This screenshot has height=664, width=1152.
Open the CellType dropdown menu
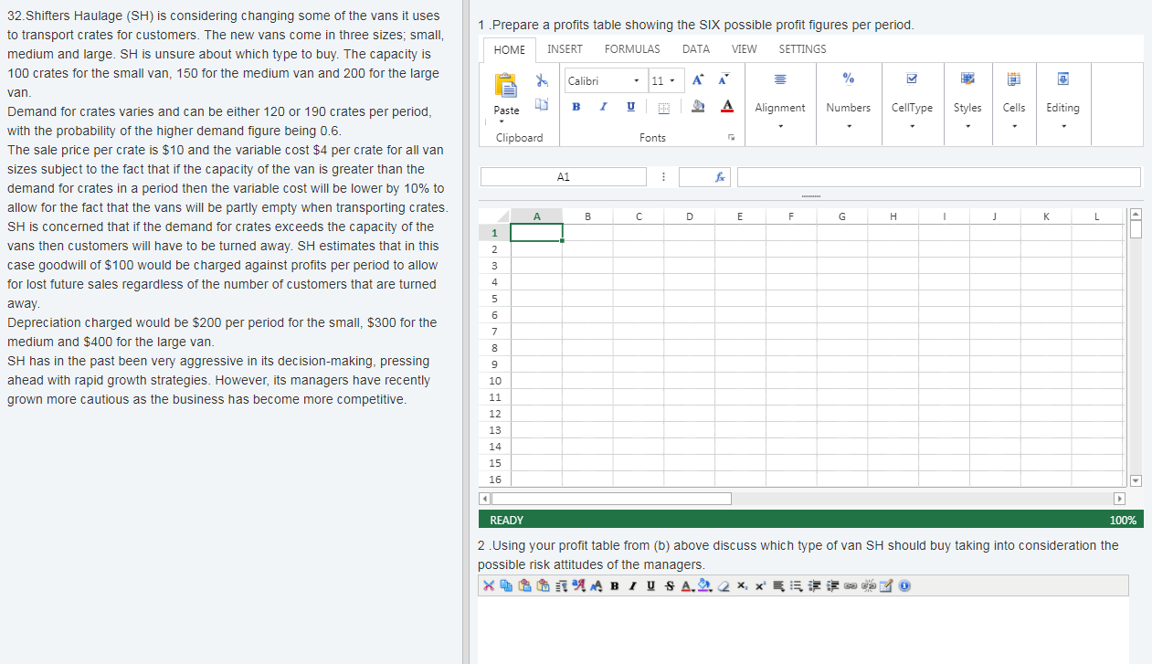pyautogui.click(x=911, y=127)
